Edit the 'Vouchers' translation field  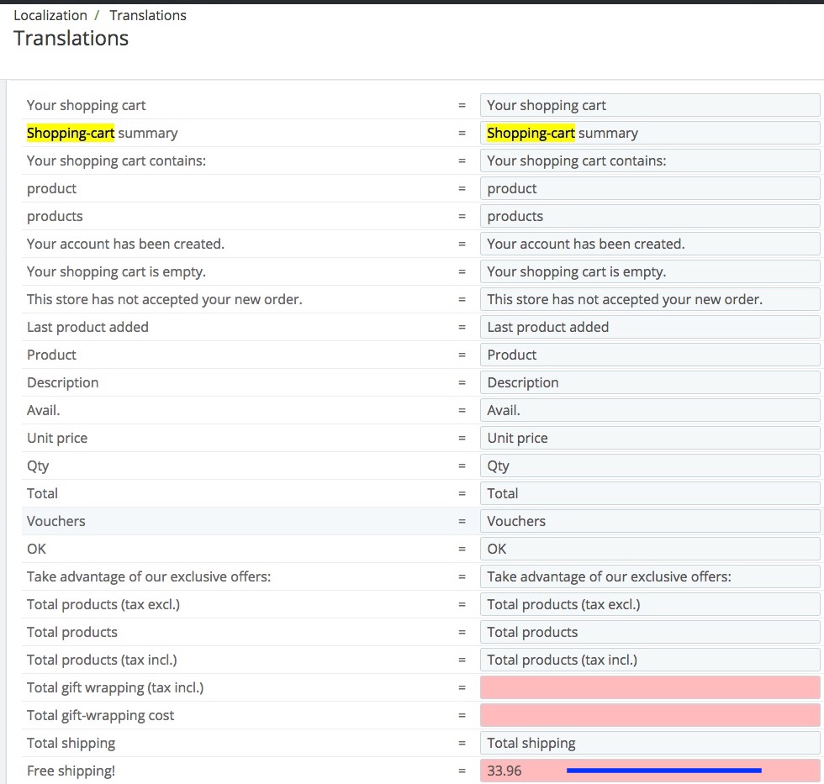coord(650,521)
